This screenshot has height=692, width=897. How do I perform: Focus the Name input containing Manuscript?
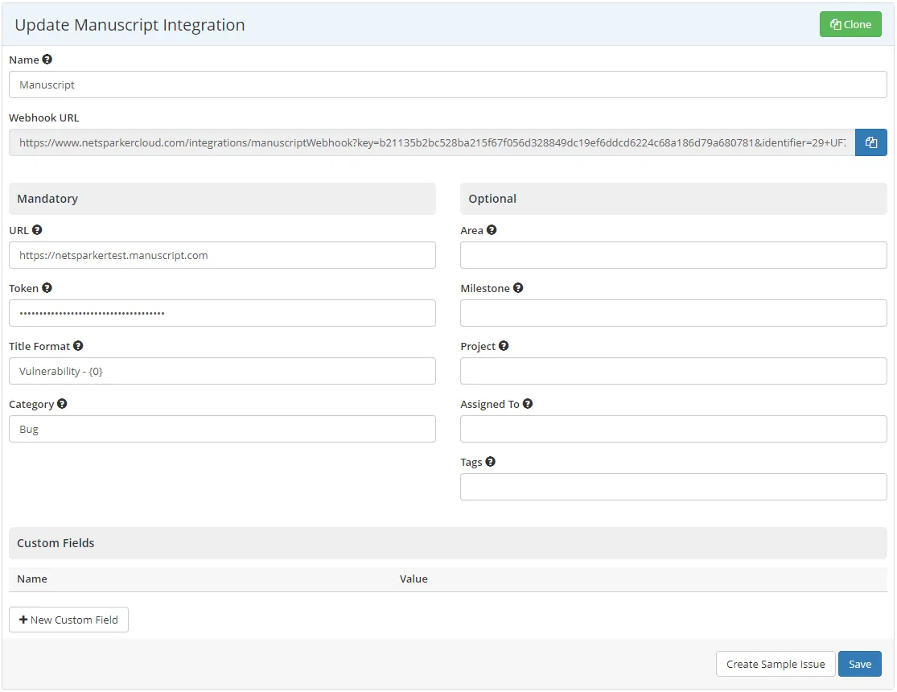pyautogui.click(x=448, y=84)
